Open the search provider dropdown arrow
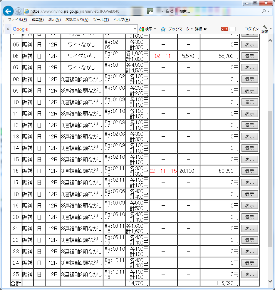This screenshot has height=290, width=275. pyautogui.click(x=268, y=11)
